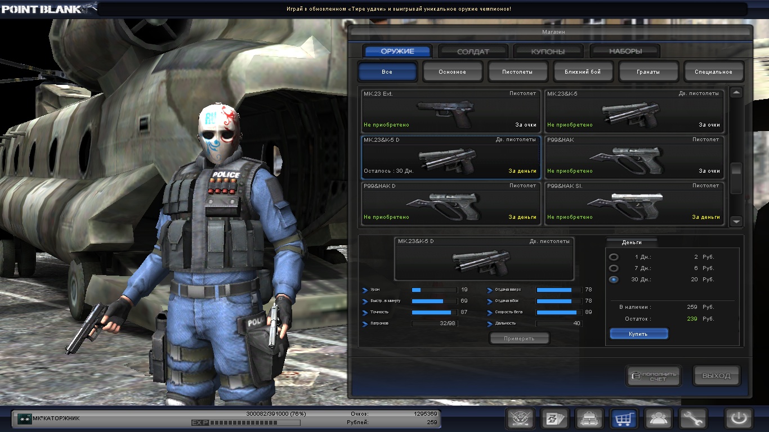Image resolution: width=769 pixels, height=432 pixels.
Task: Click the Точность stat bar
Action: [434, 312]
